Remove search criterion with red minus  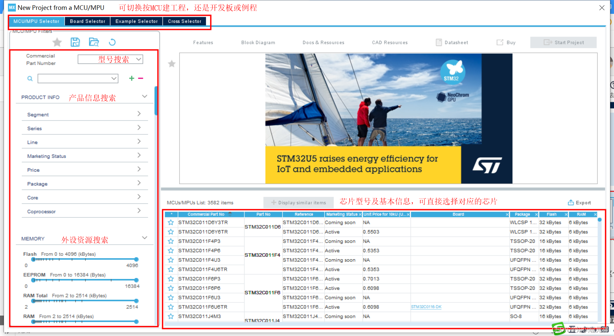click(141, 78)
